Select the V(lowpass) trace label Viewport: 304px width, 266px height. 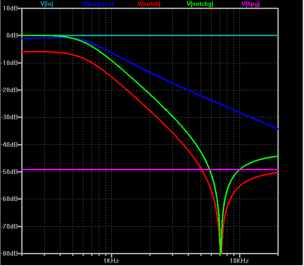98,4
